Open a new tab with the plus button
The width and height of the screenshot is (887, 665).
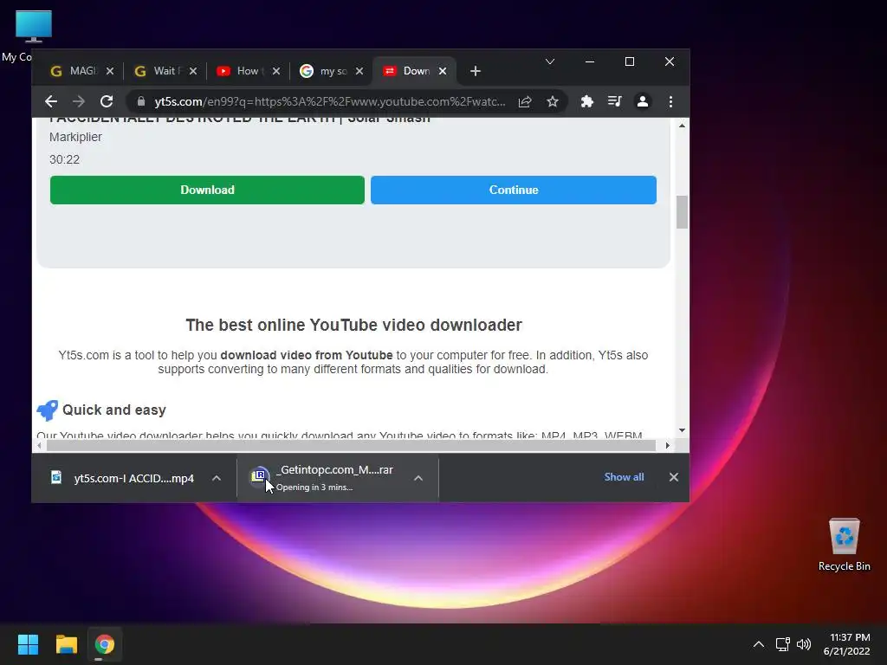point(476,71)
